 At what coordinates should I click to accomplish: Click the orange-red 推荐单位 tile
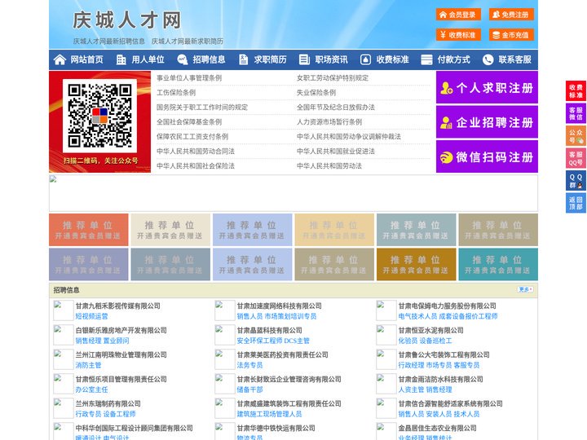88,230
